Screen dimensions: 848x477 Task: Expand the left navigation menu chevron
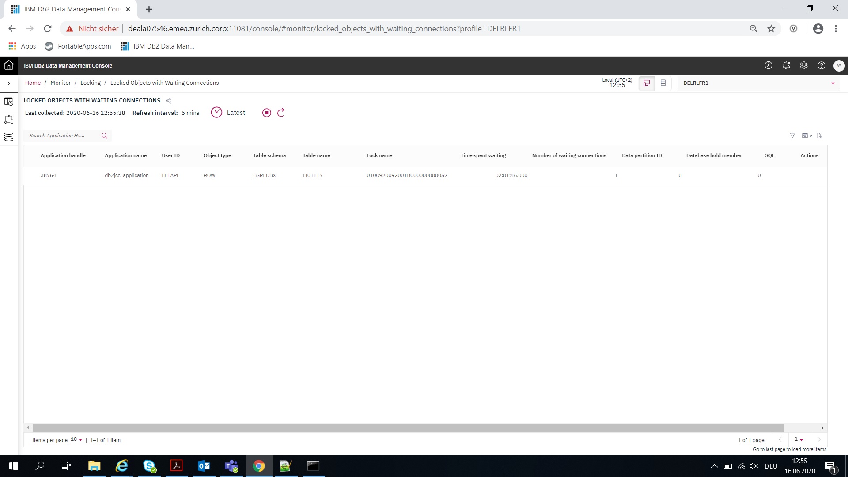(x=9, y=83)
